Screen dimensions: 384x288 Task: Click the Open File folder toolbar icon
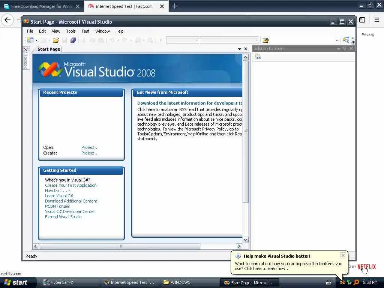[x=56, y=40]
